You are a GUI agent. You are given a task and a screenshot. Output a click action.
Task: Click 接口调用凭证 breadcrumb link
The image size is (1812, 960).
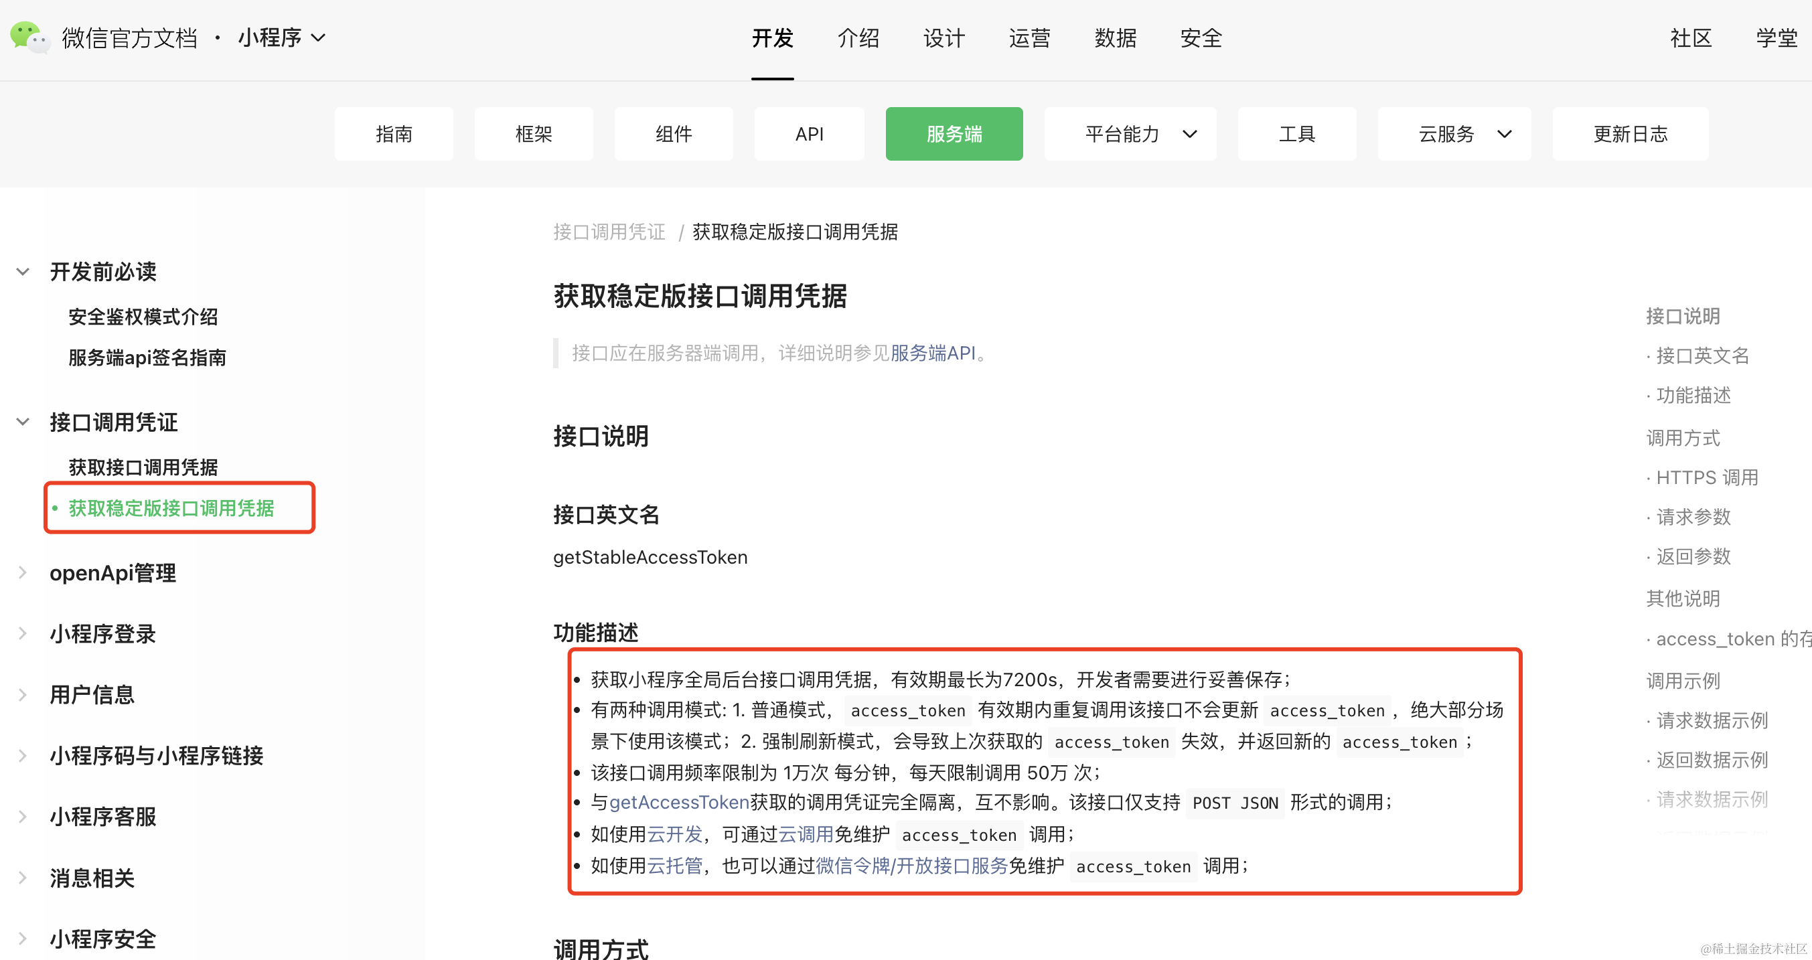[609, 232]
